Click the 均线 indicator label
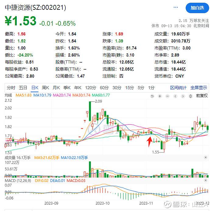This screenshot has width=214, height=211. [8, 95]
